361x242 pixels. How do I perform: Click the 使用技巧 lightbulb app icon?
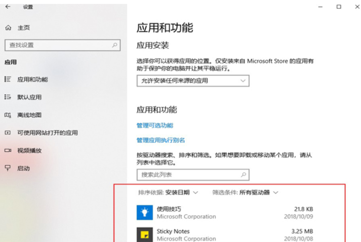click(x=145, y=212)
